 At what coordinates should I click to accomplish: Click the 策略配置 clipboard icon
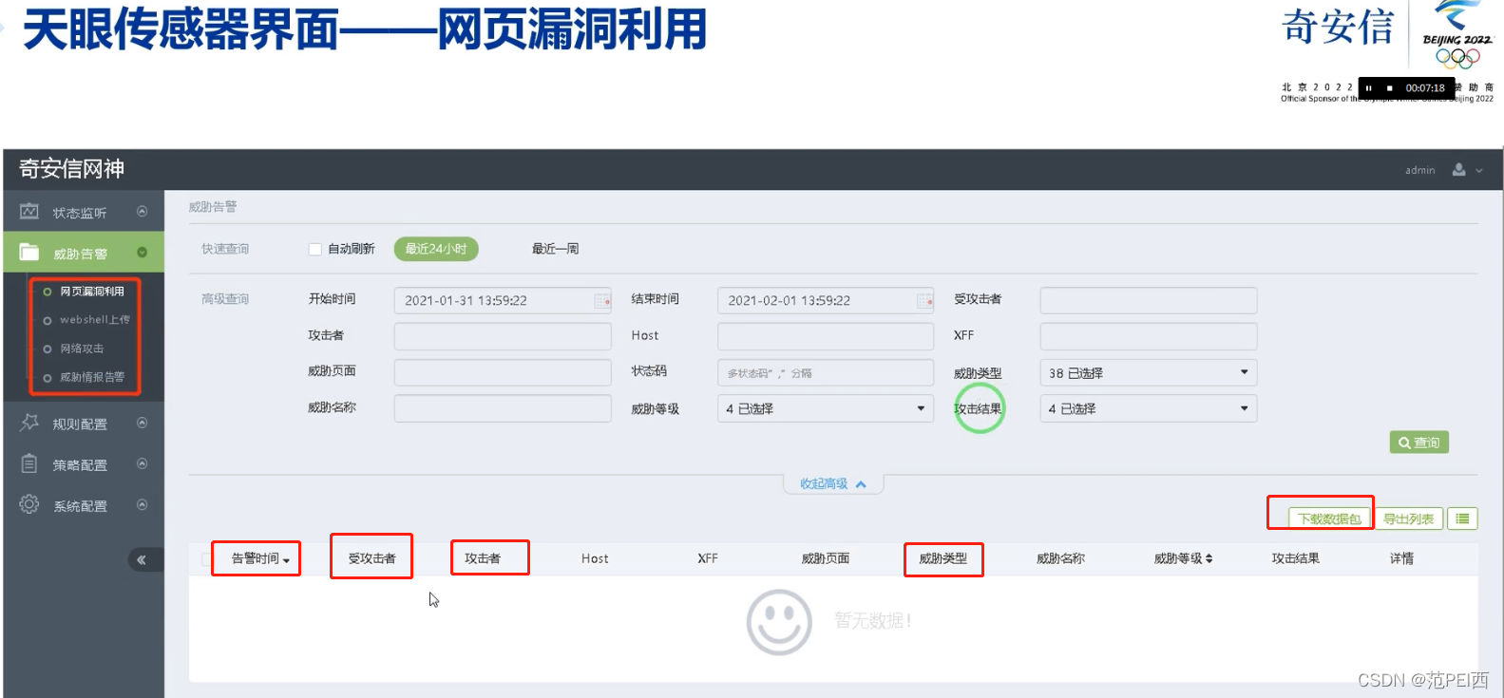coord(29,463)
